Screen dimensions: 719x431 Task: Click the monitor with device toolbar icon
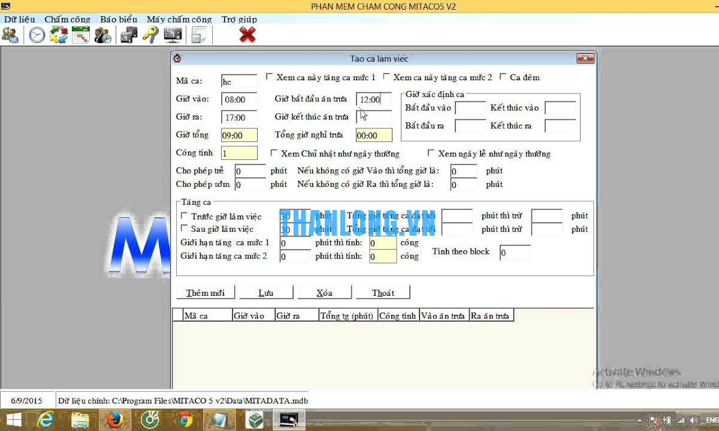pos(173,35)
